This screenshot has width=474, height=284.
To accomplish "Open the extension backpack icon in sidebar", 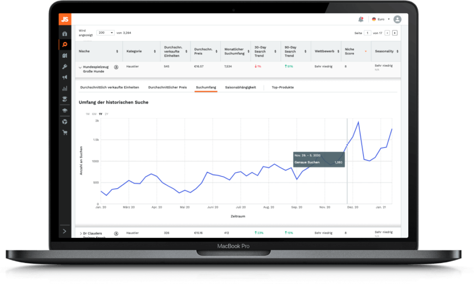I will [x=65, y=34].
